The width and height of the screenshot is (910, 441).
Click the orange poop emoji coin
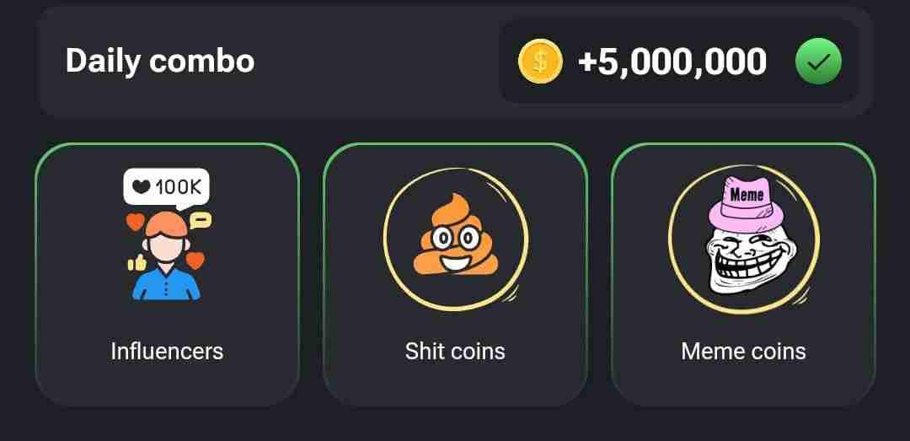456,235
